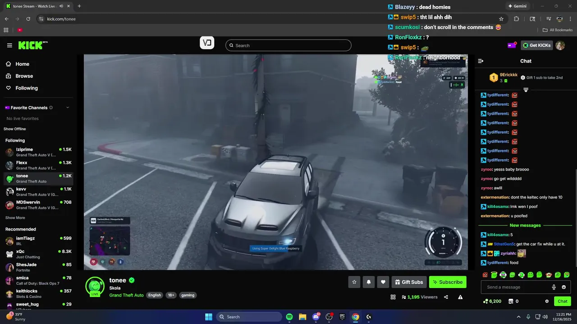
Task: Click the Kick search bar
Action: click(x=288, y=45)
